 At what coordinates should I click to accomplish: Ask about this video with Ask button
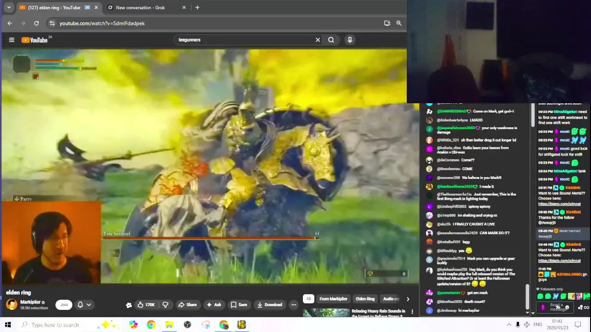[x=214, y=304]
